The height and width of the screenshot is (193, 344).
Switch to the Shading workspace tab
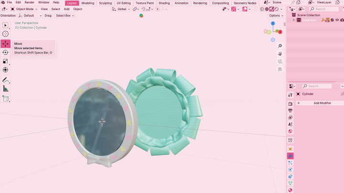[164, 3]
